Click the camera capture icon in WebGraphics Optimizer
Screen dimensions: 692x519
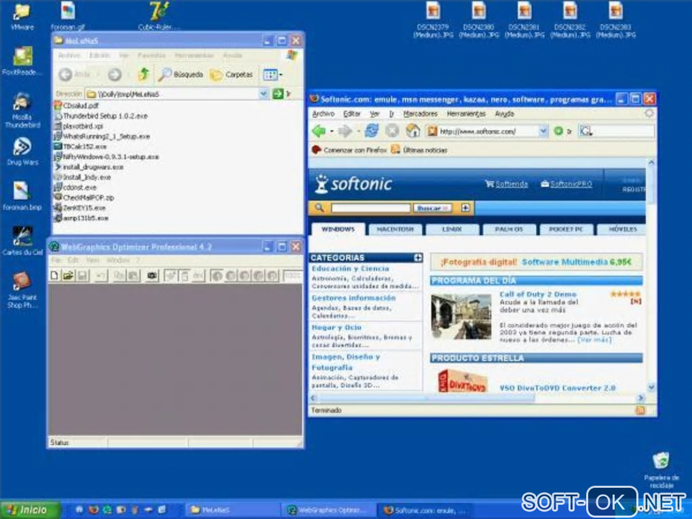(x=152, y=276)
